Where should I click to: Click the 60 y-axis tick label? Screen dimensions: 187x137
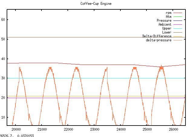[3, 20]
